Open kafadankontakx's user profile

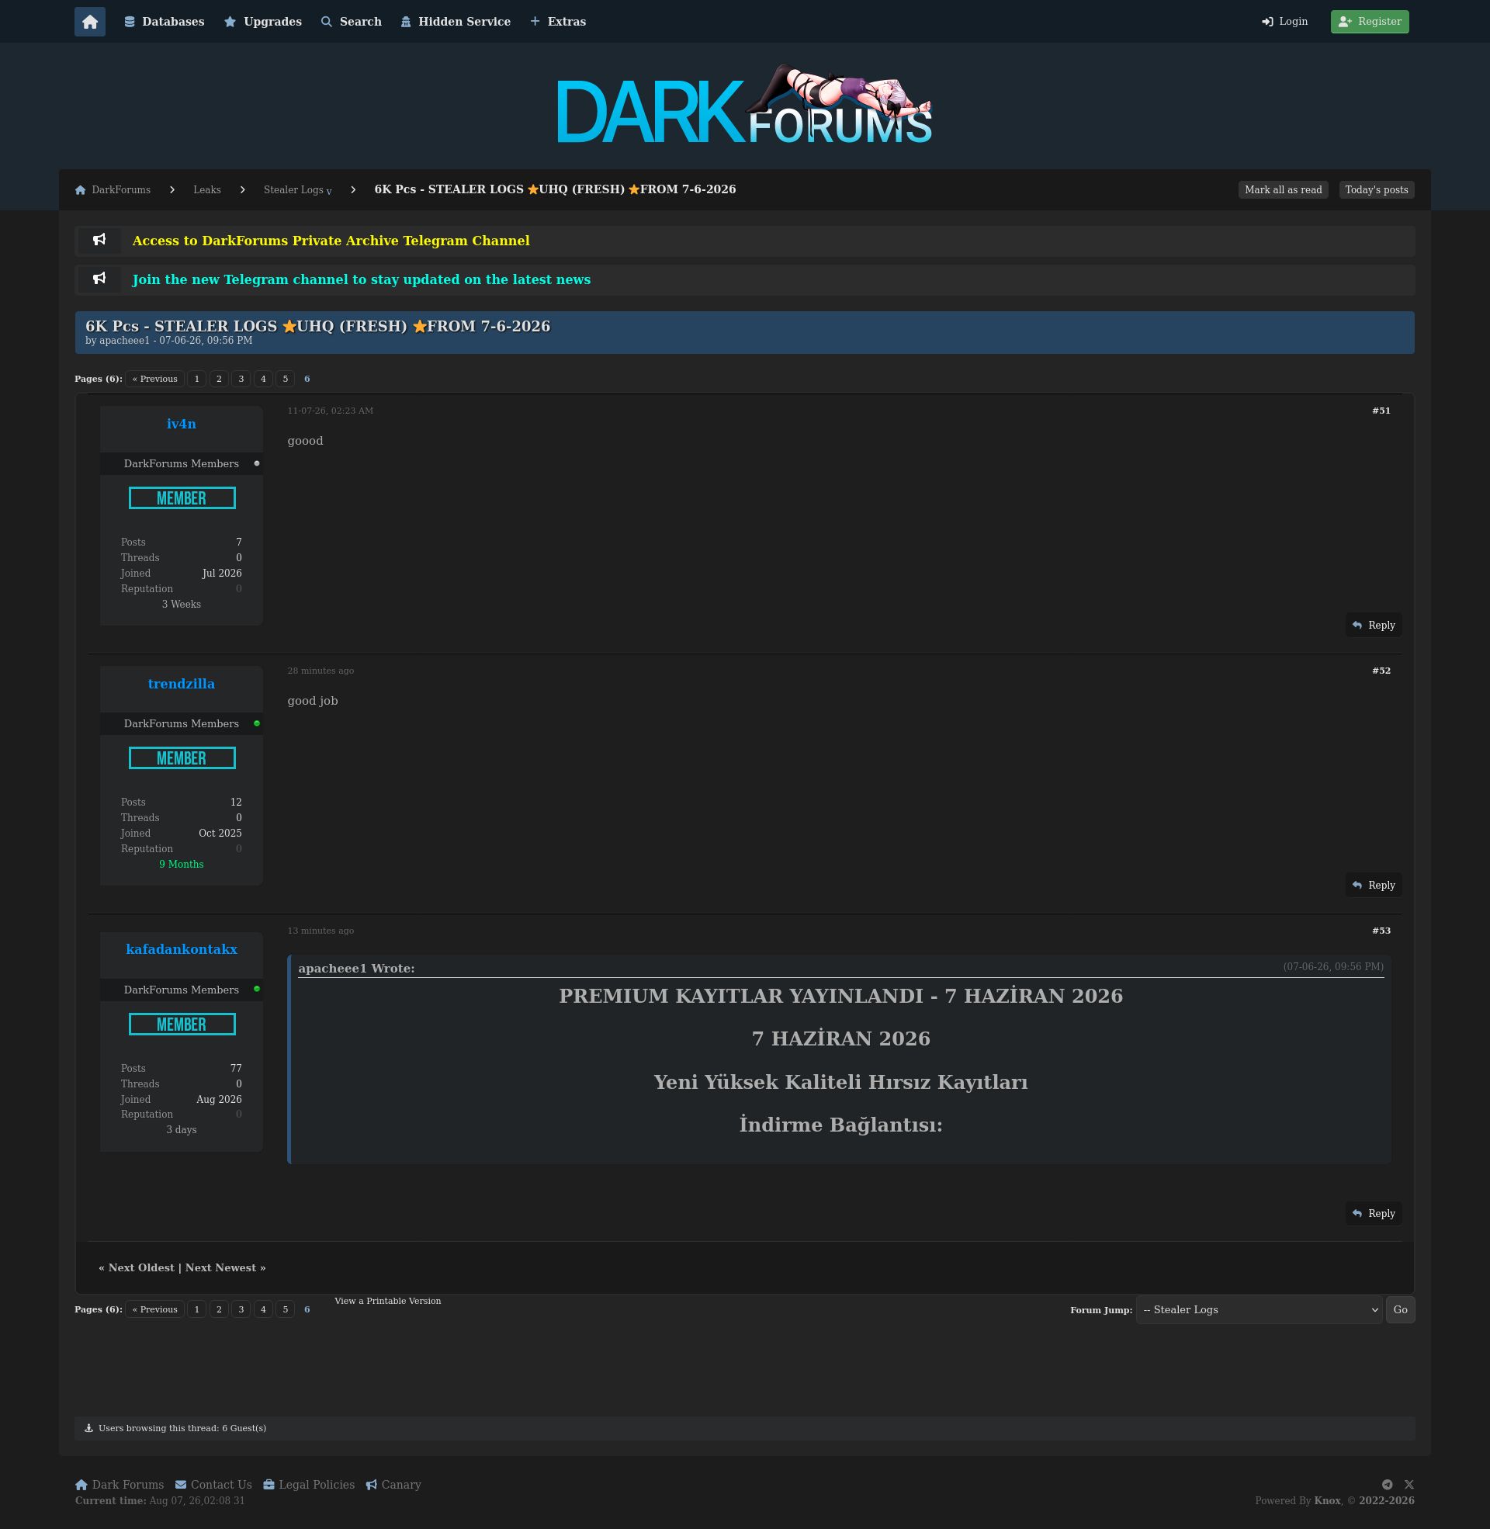[x=182, y=949]
